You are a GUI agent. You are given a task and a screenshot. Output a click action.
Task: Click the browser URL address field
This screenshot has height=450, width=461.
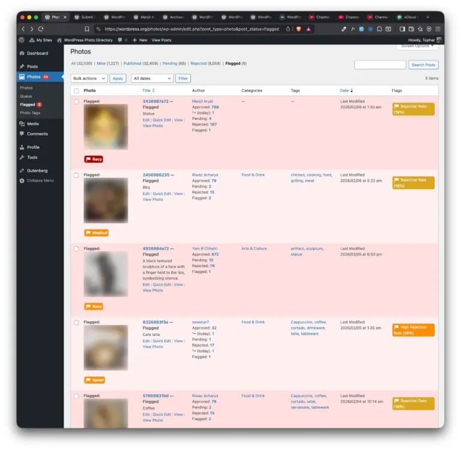[x=191, y=29]
